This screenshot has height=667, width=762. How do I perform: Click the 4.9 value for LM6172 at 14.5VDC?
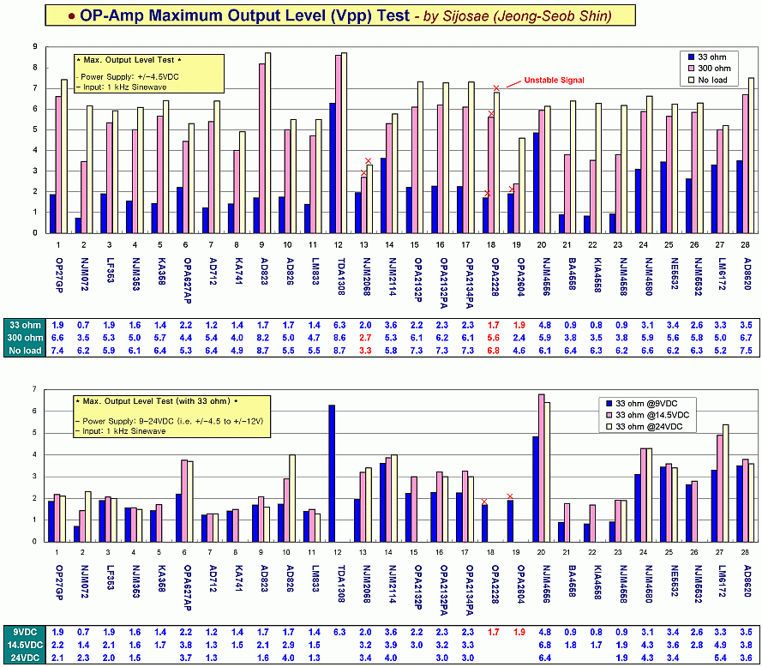click(x=721, y=645)
